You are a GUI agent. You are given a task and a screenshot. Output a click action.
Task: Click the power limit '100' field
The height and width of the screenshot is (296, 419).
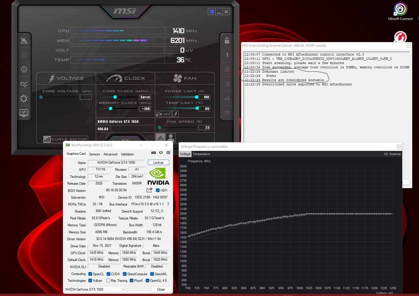point(204,97)
